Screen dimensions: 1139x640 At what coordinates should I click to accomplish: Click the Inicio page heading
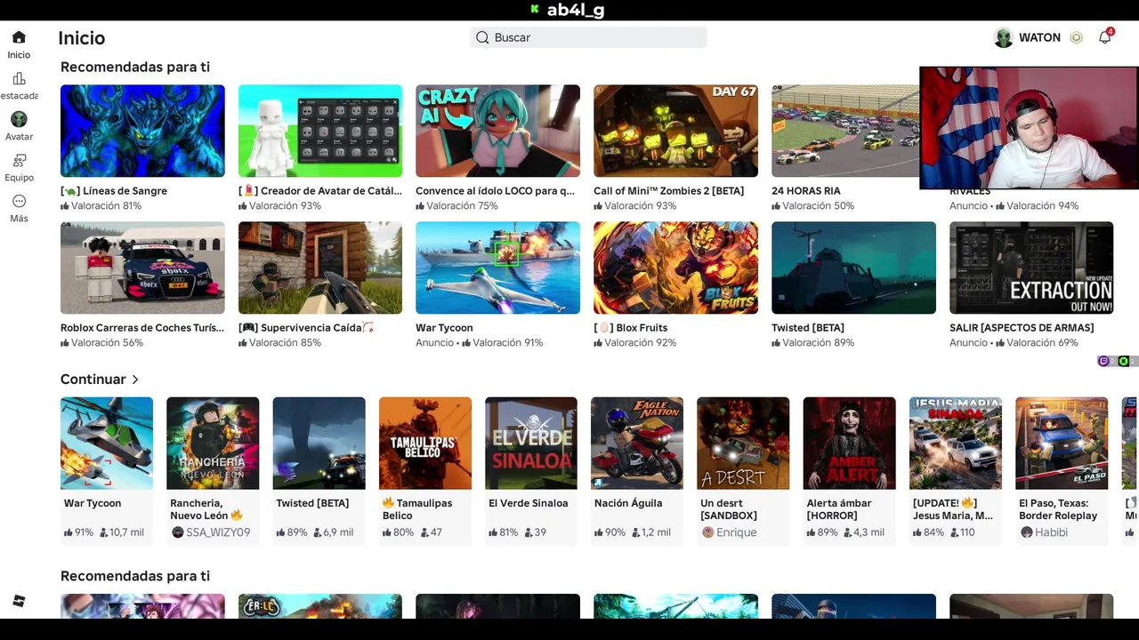82,38
